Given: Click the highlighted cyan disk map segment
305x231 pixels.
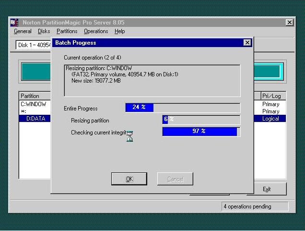Looking at the screenshot, I should [269, 72].
